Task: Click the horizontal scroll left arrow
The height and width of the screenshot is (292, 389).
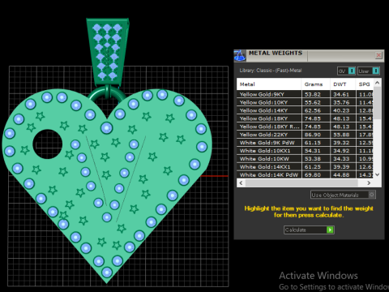Action: pos(241,183)
